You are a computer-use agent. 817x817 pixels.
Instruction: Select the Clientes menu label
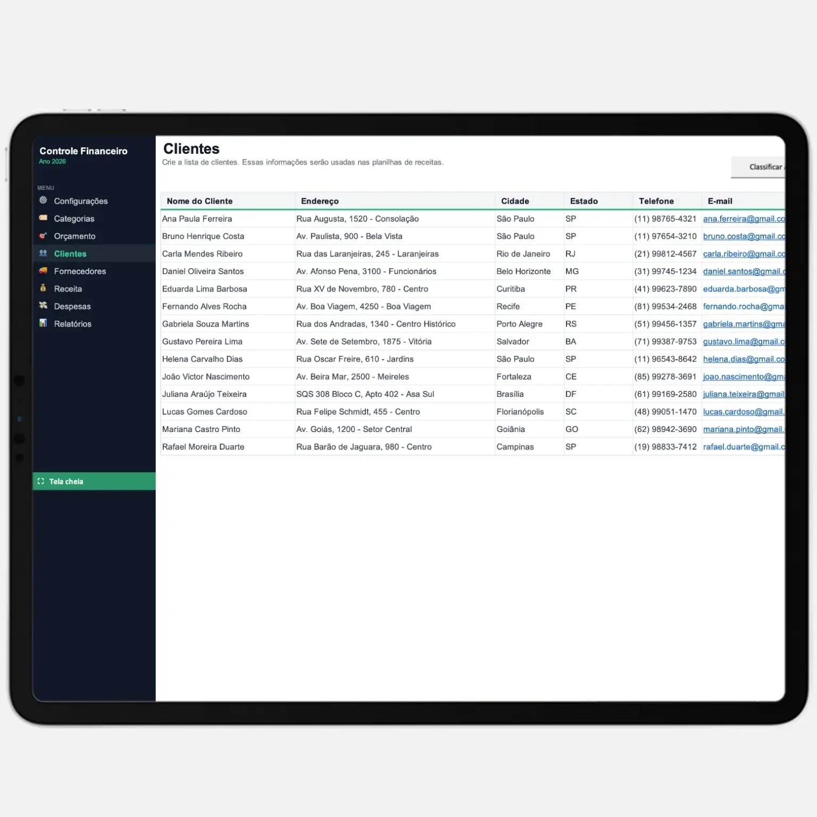coord(70,254)
